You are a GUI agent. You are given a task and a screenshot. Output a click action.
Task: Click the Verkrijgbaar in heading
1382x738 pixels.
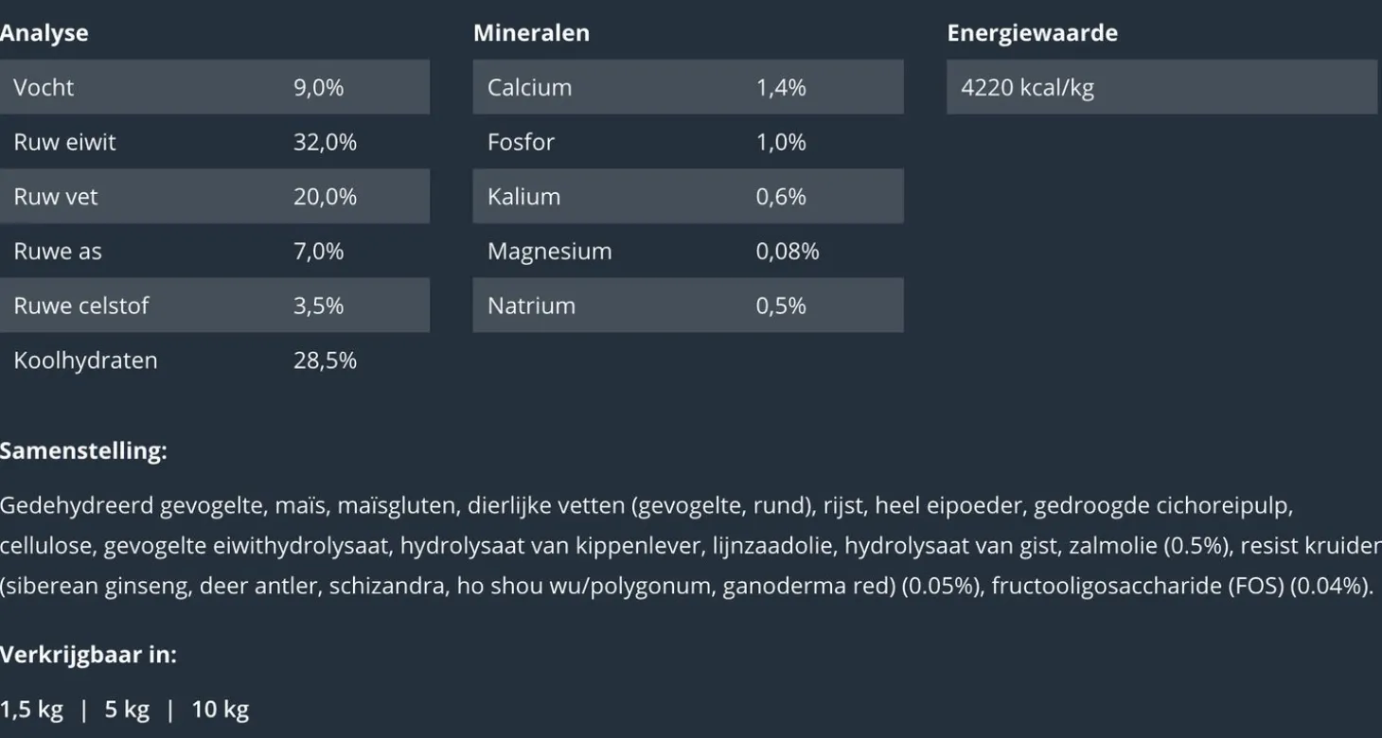pyautogui.click(x=88, y=655)
